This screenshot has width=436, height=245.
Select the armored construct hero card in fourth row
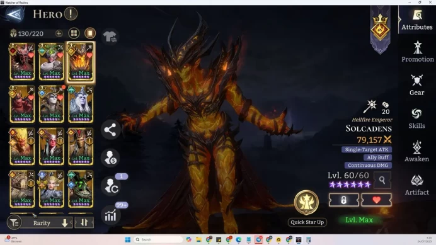coord(22,189)
